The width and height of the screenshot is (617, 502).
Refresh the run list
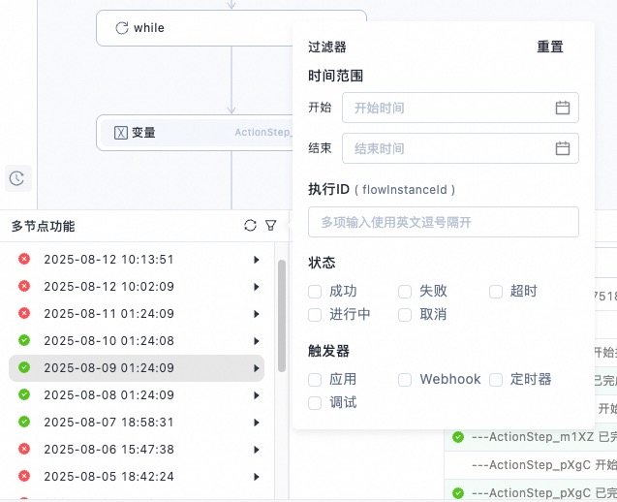(250, 225)
